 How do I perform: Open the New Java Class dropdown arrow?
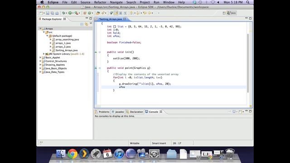tap(92, 13)
